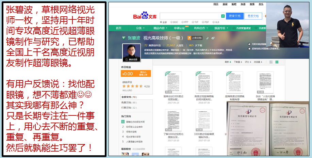Click the green V verification badge
This screenshot has height=158, width=312.
[124, 38]
